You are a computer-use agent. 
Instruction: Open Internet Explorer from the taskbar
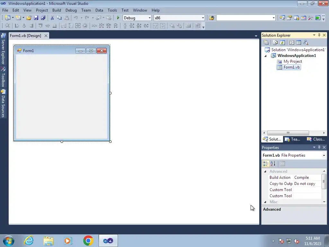[29, 241]
